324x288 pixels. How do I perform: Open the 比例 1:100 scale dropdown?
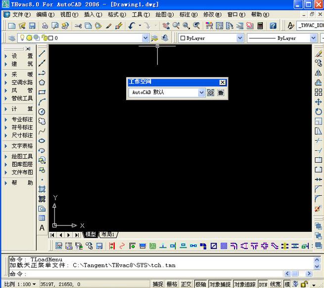point(20,284)
